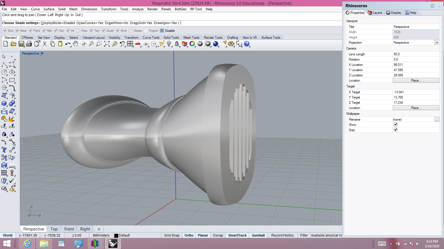Uncheck the Show wallpaper checkbox

point(396,124)
